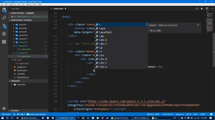Split the editor with the split icon
Screen dimensions: 215x120
click(207, 9)
